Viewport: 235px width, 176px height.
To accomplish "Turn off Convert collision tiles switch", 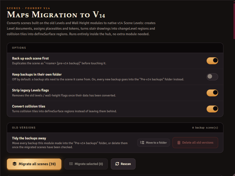I will [212, 109].
